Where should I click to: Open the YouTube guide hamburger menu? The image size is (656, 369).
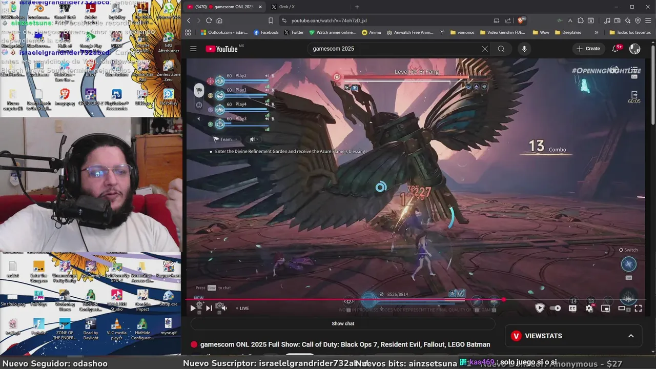193,49
